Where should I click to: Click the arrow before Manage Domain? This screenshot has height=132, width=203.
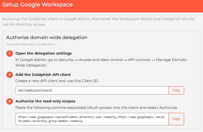[153, 60]
